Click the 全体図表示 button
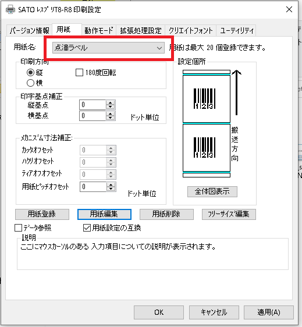 [212, 191]
